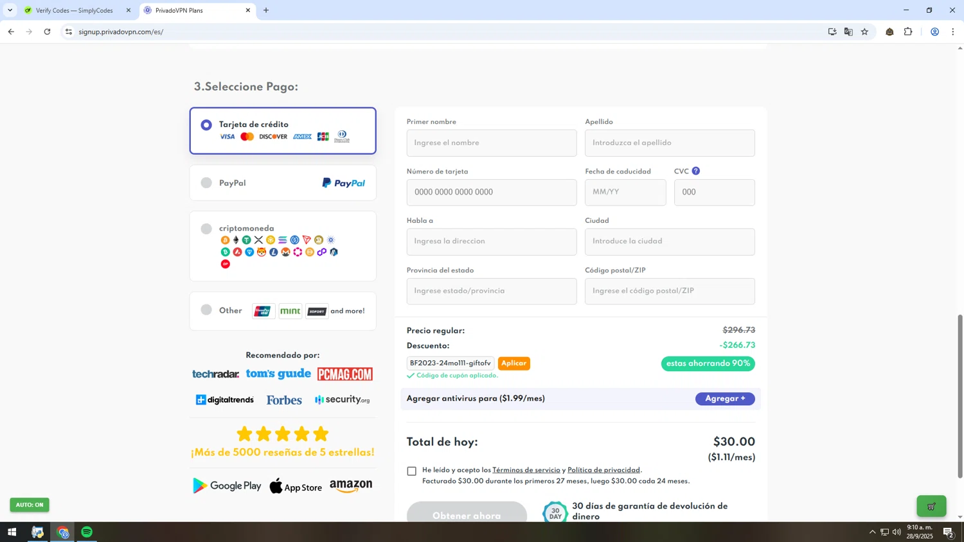Focus the Apellido input field
This screenshot has width=964, height=542.
(x=670, y=143)
